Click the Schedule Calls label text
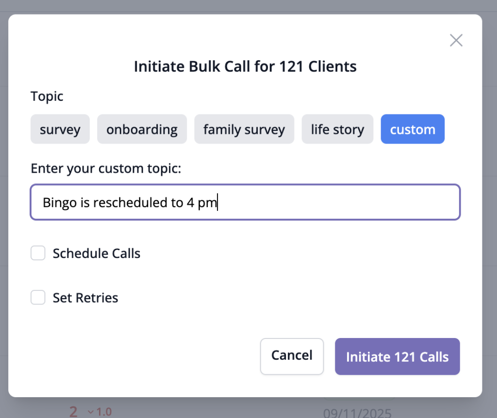 coord(97,254)
